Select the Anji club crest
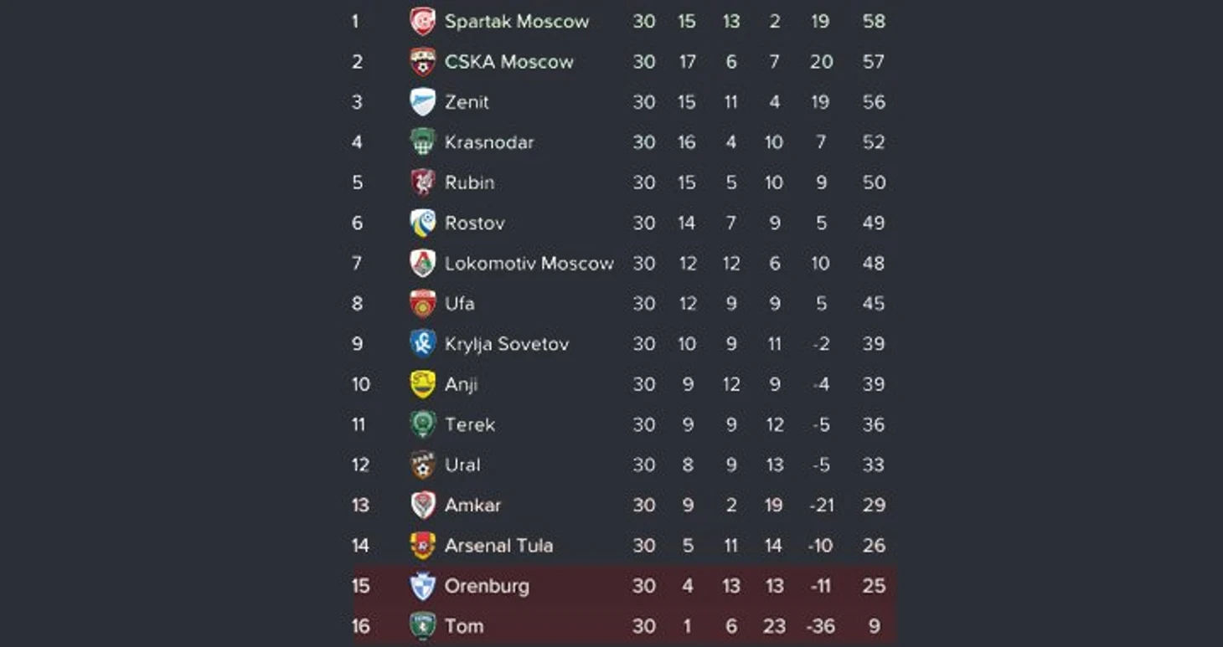Viewport: 1223px width, 647px height. pyautogui.click(x=422, y=384)
